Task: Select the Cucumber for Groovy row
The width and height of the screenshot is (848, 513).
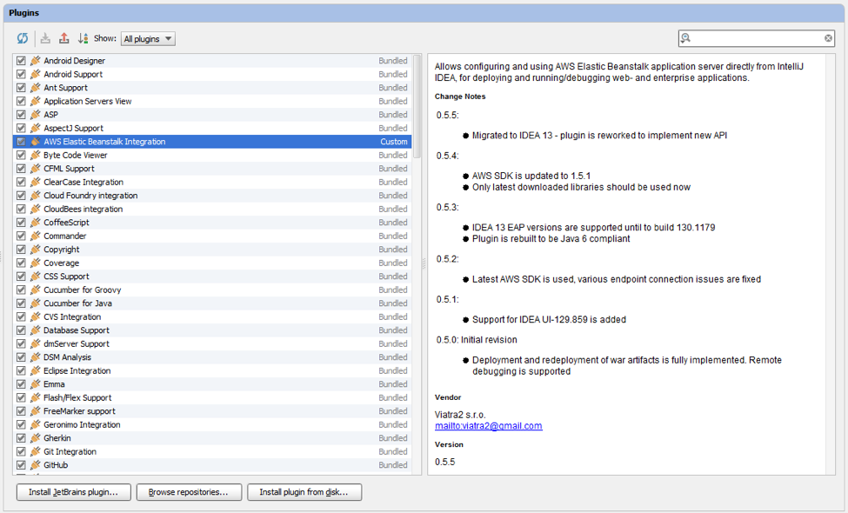Action: [212, 290]
